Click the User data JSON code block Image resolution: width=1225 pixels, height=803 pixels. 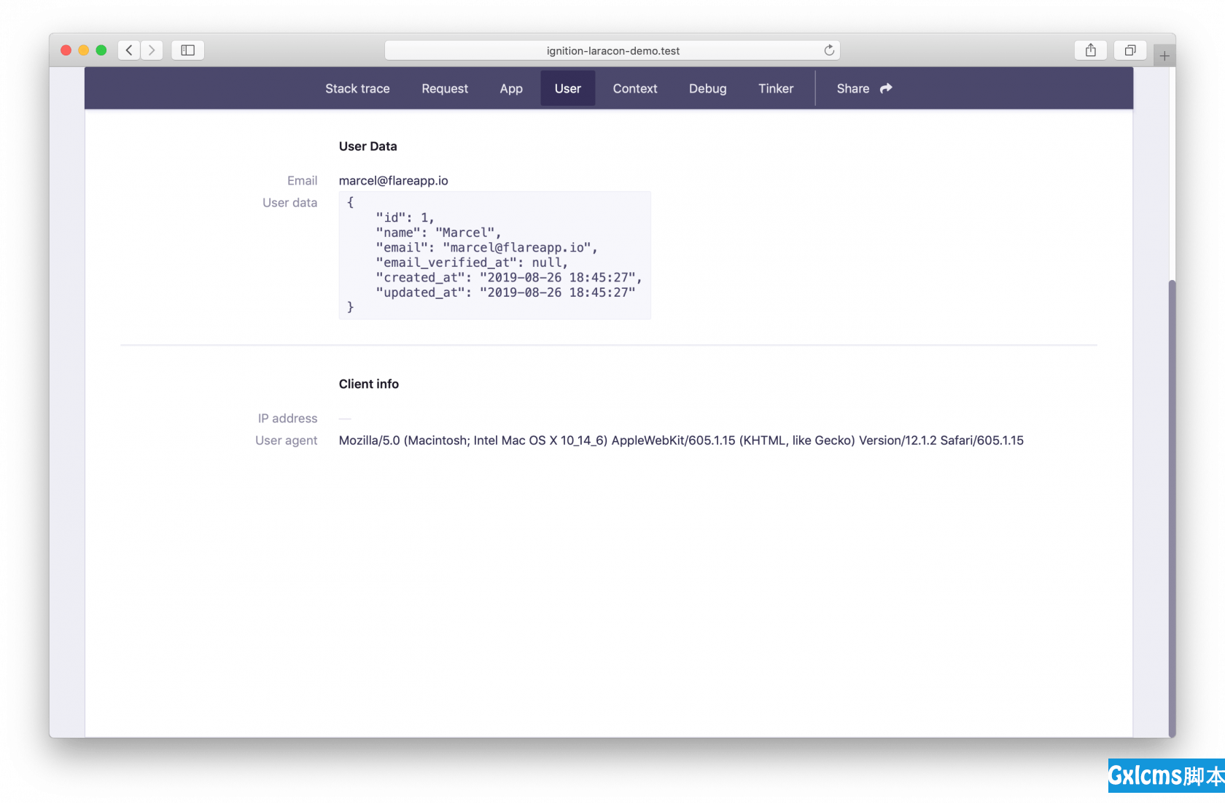coord(494,255)
